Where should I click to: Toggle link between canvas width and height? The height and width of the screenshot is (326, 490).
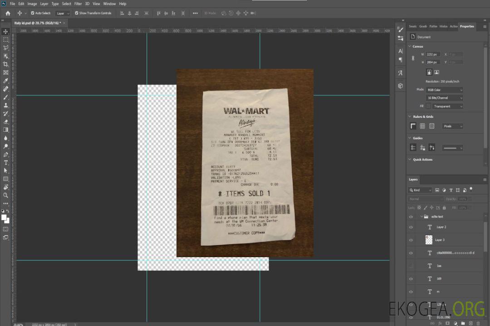click(413, 58)
